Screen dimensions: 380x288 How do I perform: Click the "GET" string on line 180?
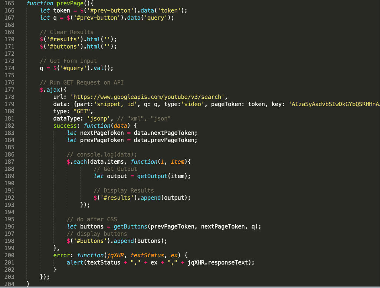(x=82, y=111)
